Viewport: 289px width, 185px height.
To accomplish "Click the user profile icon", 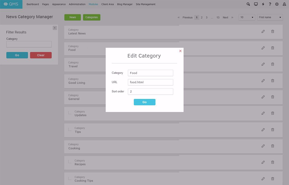I will (x=284, y=4).
